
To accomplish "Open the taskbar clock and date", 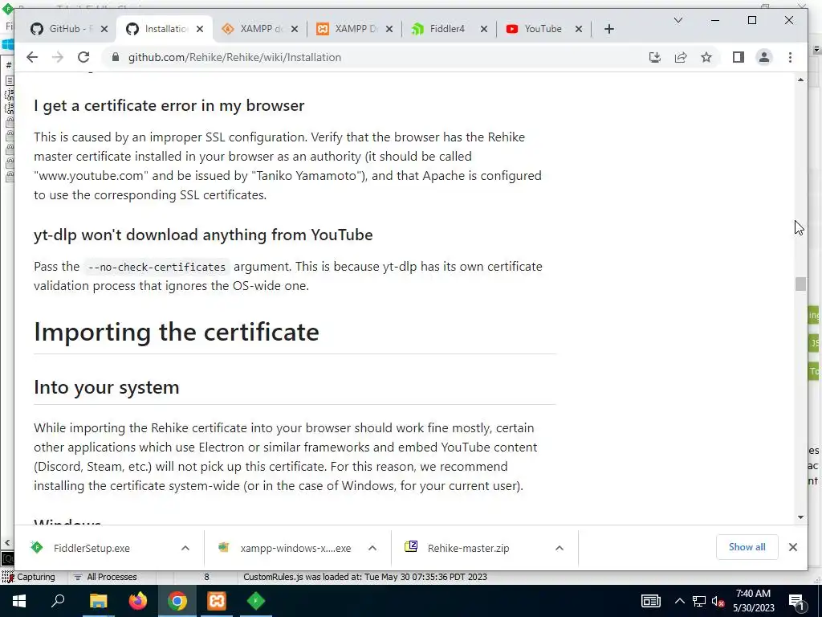I will pyautogui.click(x=753, y=601).
